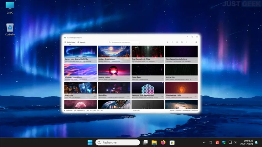The height and width of the screenshot is (147, 262).
Task: Select the Hexagon Grid Ripple Effect thumbnail
Action: [x=148, y=87]
